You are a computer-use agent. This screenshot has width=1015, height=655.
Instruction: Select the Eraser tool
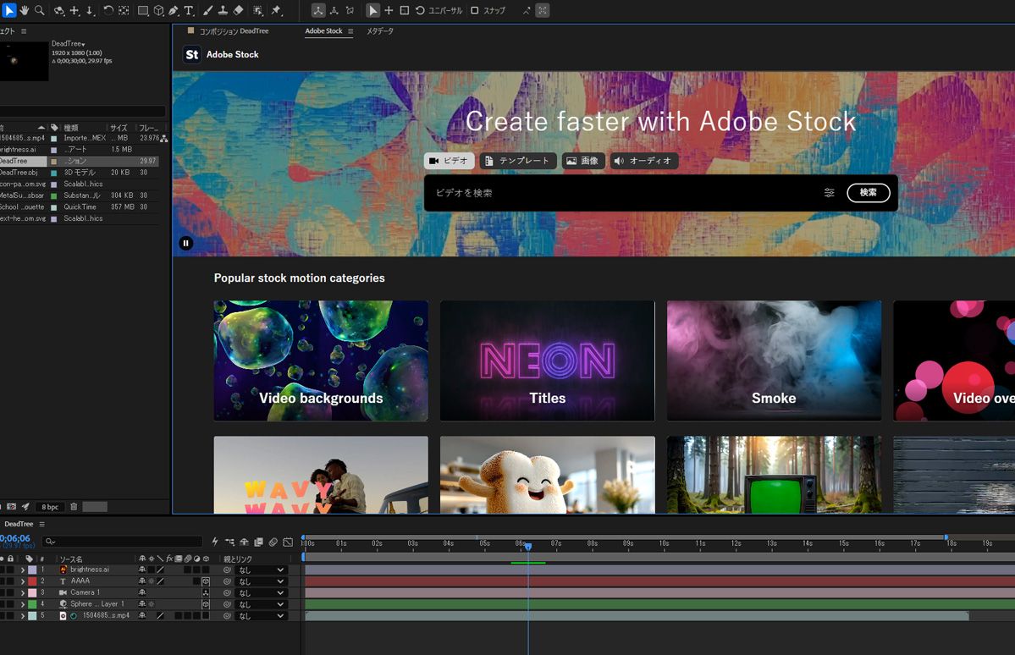238,10
